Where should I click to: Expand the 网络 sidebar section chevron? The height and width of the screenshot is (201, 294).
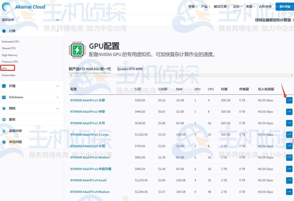coord(57,108)
